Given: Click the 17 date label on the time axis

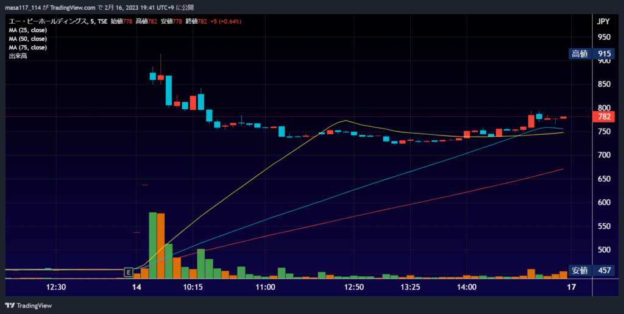Looking at the screenshot, I should coord(571,287).
